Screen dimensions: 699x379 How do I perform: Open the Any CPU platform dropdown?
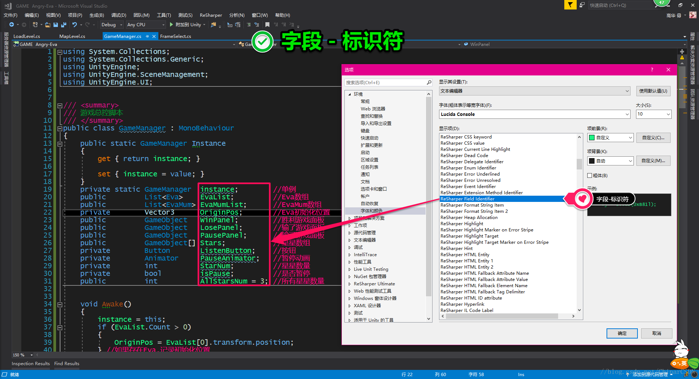click(146, 24)
